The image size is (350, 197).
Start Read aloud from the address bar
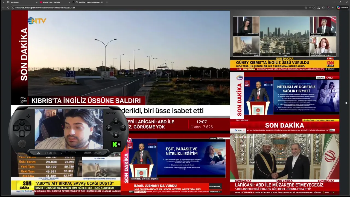point(310,8)
